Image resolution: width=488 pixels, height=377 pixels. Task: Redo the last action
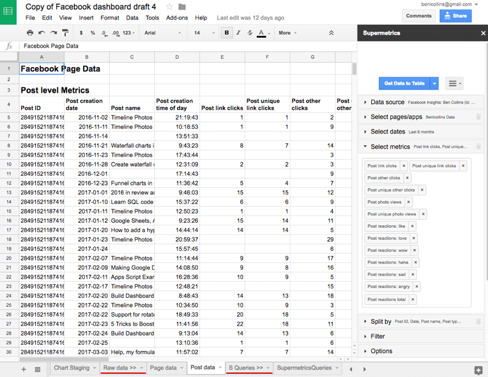pos(54,33)
